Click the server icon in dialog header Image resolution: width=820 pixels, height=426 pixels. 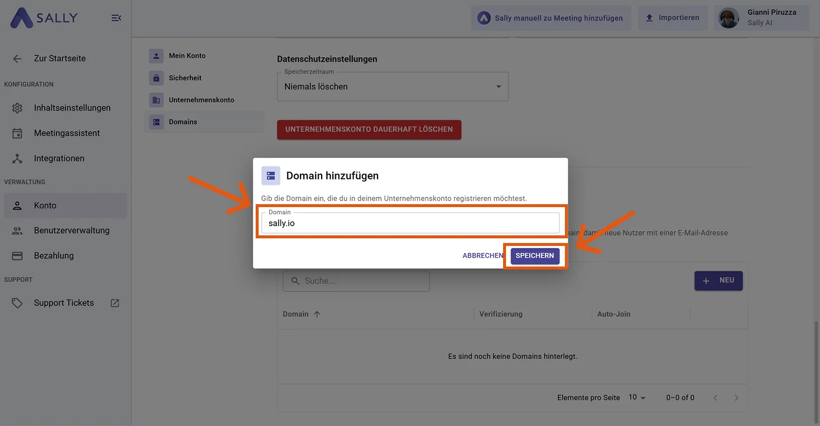coord(271,176)
